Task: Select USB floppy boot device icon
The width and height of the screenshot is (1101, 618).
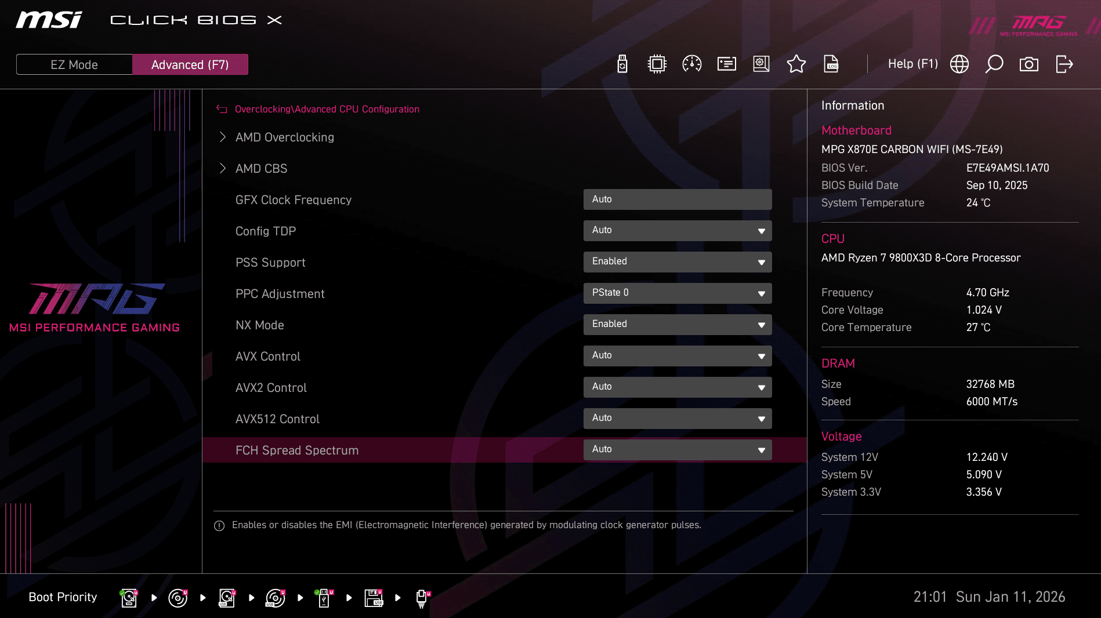Action: coord(374,598)
